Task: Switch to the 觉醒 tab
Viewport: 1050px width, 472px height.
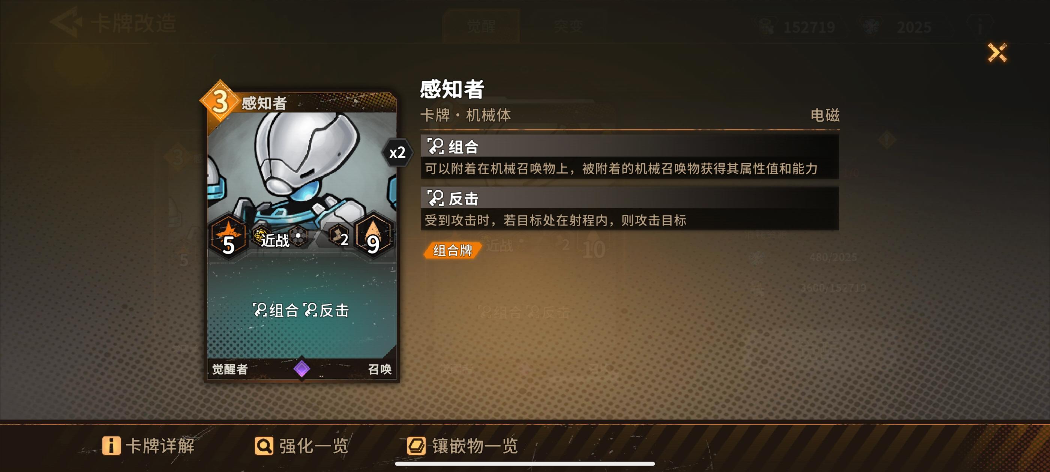Action: [x=481, y=27]
